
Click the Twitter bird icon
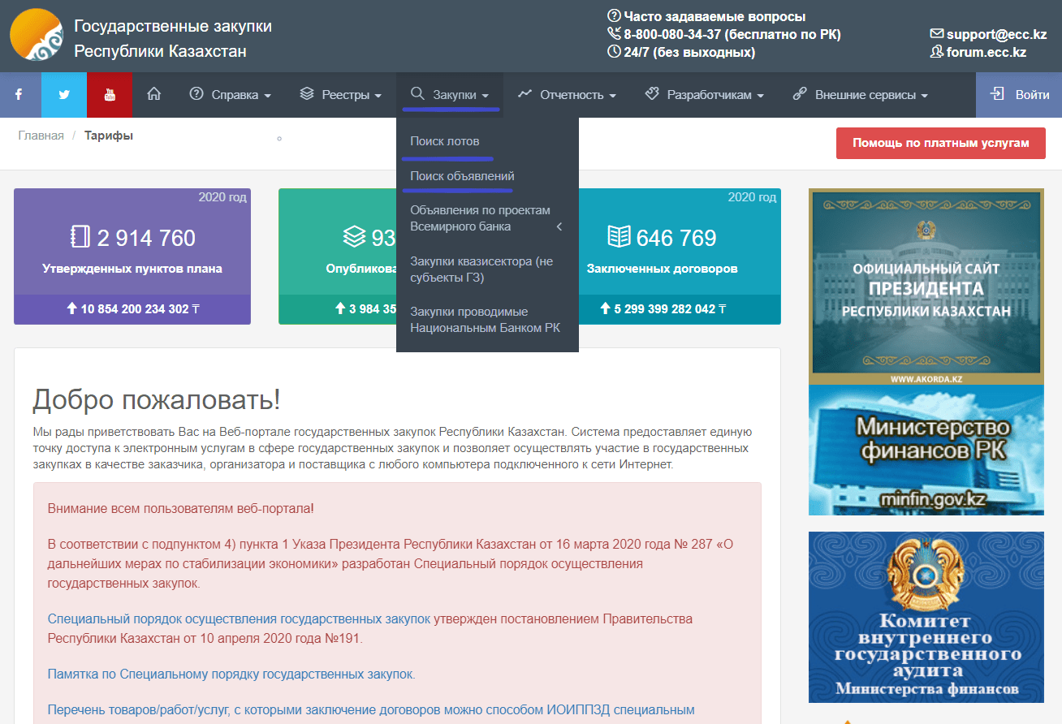pyautogui.click(x=64, y=95)
